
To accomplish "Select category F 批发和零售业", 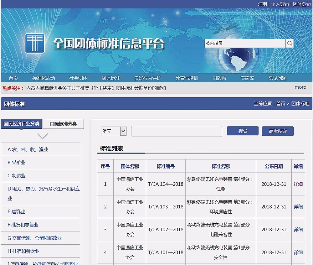I will pyautogui.click(x=40, y=225).
